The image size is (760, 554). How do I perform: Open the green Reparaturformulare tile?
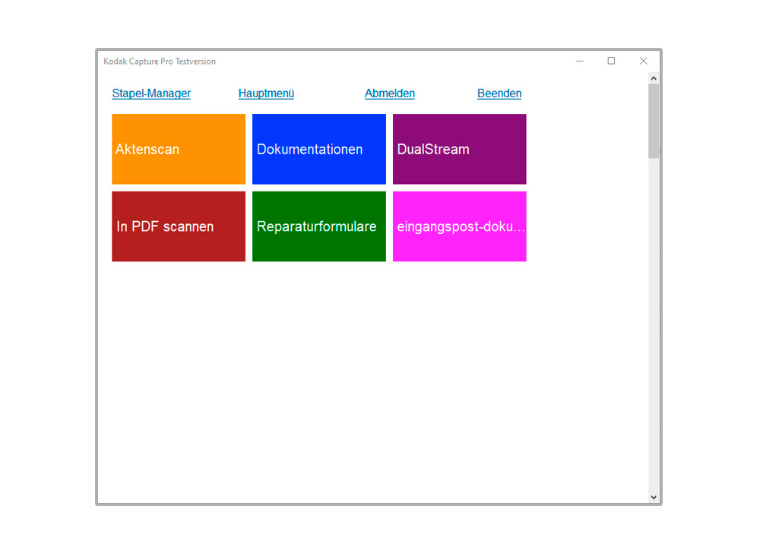[x=318, y=226]
